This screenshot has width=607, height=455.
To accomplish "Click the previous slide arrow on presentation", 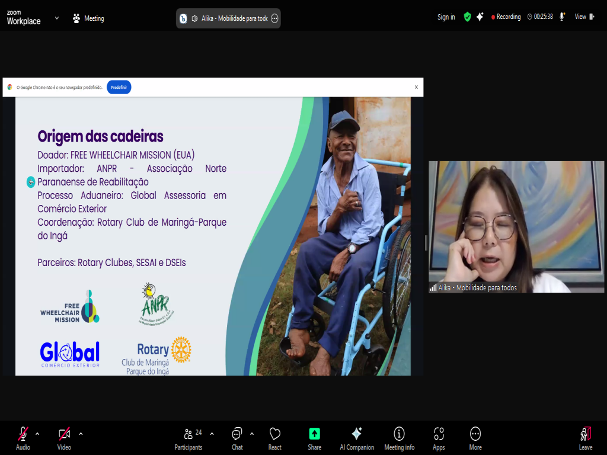I will pyautogui.click(x=31, y=182).
